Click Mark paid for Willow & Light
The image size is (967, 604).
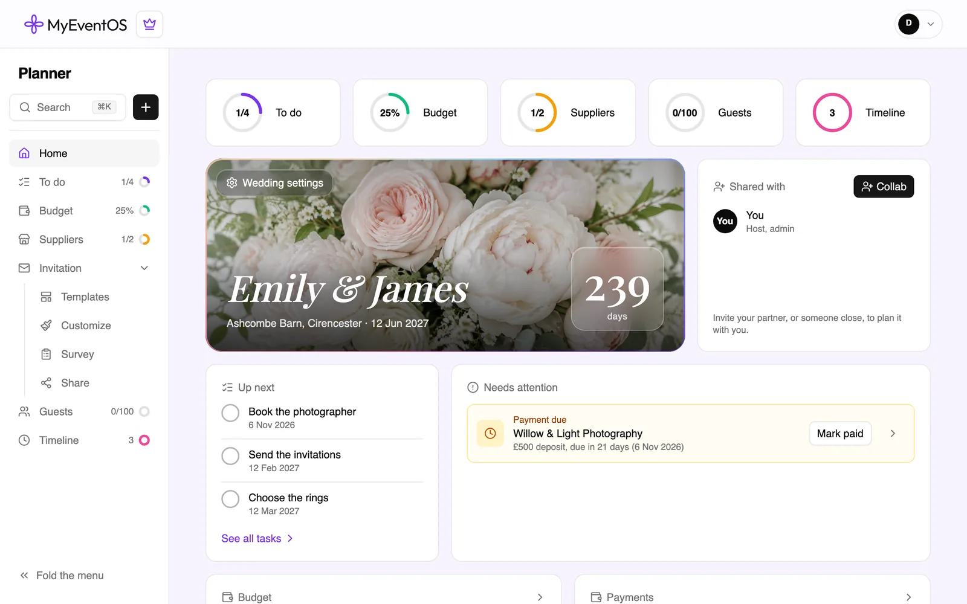[x=840, y=434]
